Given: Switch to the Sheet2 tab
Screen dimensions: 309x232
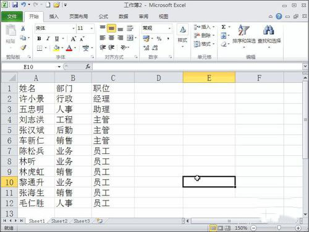Looking at the screenshot, I should 59,221.
